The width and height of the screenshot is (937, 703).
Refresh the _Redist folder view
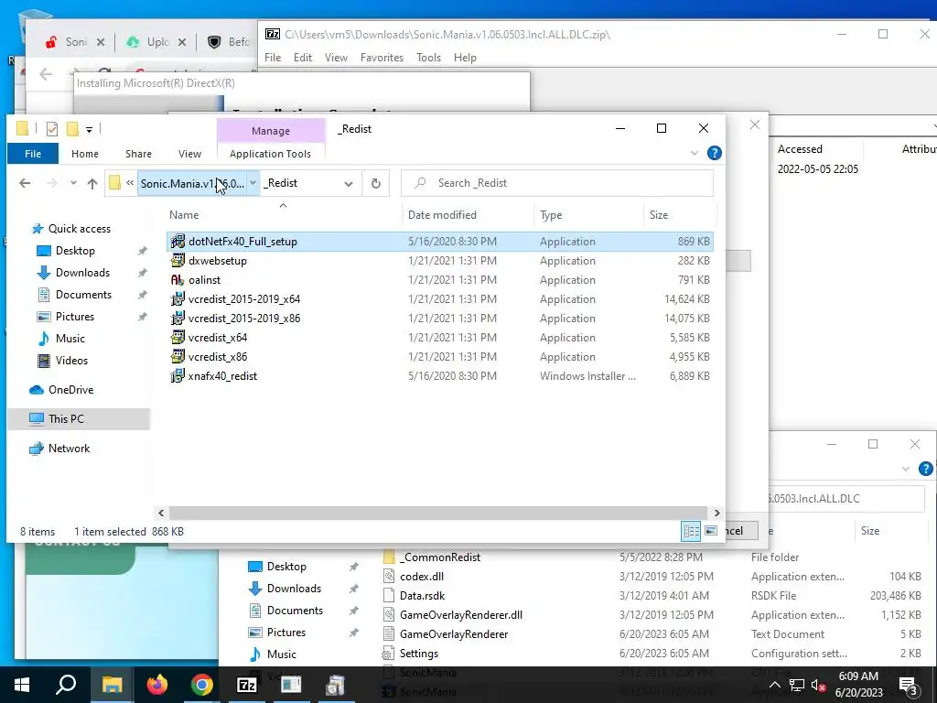376,183
